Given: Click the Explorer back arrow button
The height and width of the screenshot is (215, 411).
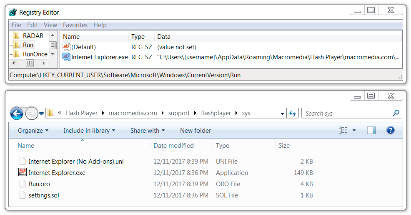Looking at the screenshot, I should 17,114.
